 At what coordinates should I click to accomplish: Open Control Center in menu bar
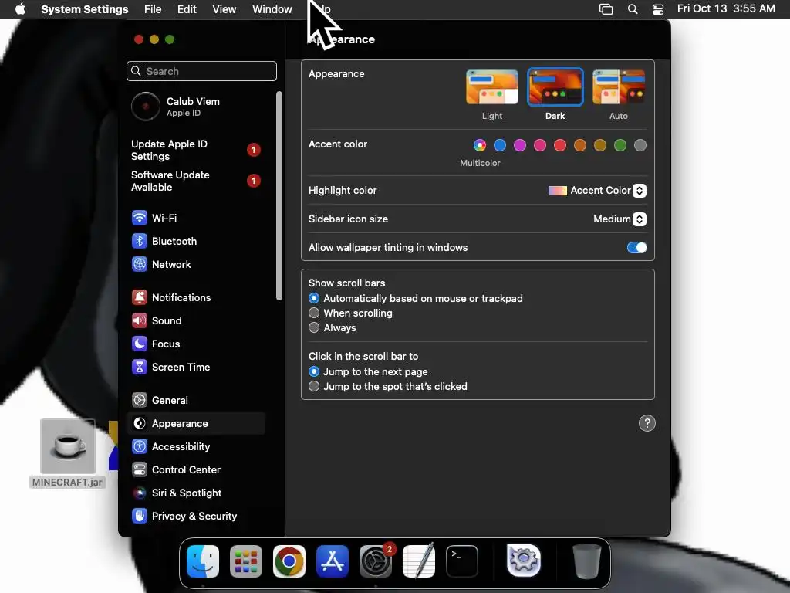(658, 9)
